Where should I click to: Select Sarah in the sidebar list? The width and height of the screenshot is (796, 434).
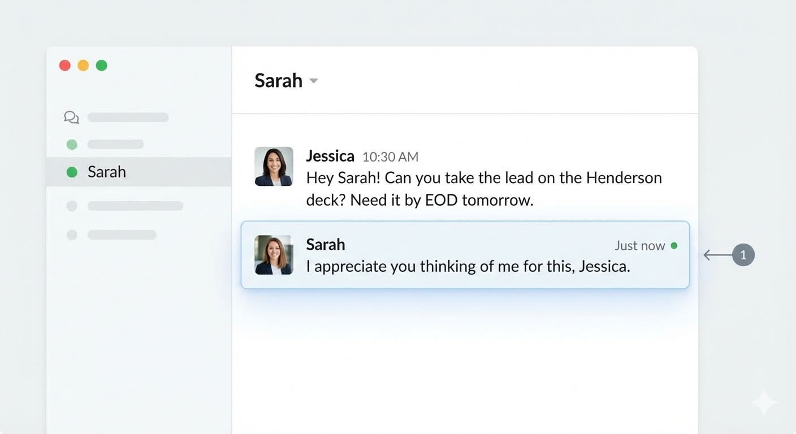coord(107,172)
